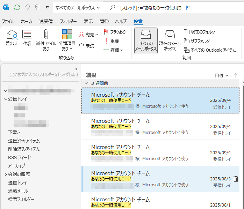Filter by 添付ファイルあり attachment
The height and width of the screenshot is (209, 244).
coord(46,40)
